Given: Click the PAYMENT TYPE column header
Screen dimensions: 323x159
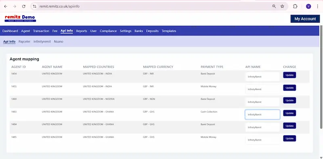Looking at the screenshot, I should coord(212,67).
